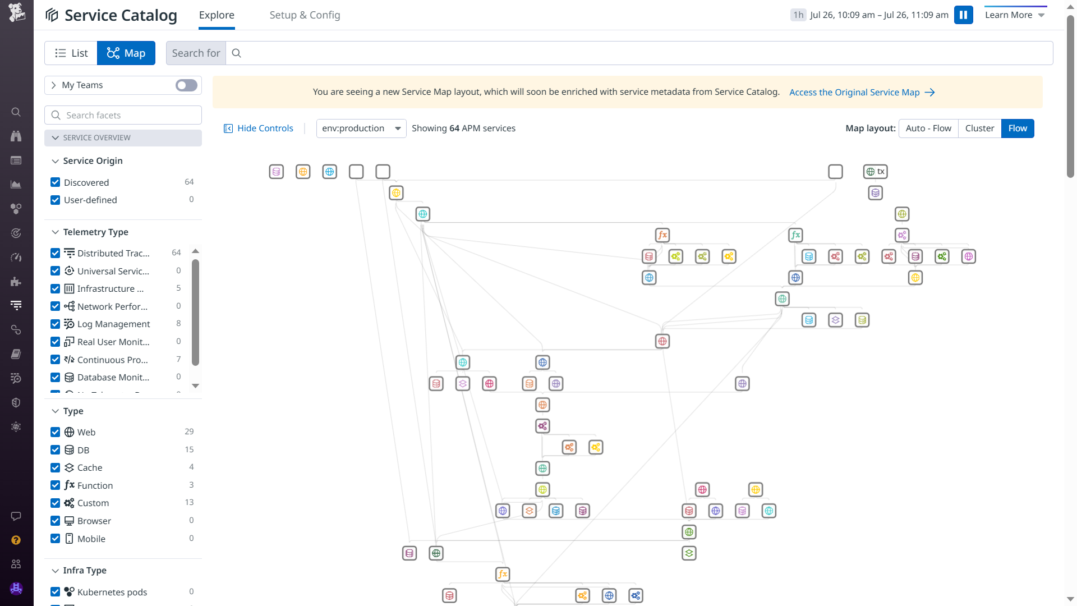Click the help question mark icon
The height and width of the screenshot is (606, 1077).
coord(16,540)
